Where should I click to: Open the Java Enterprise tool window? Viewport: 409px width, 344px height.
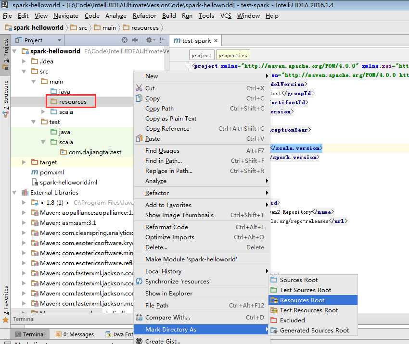click(119, 334)
